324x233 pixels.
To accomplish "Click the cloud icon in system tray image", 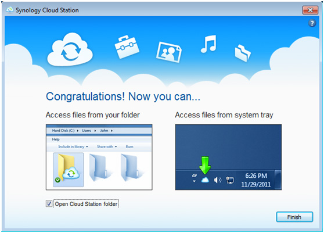I will click(205, 180).
